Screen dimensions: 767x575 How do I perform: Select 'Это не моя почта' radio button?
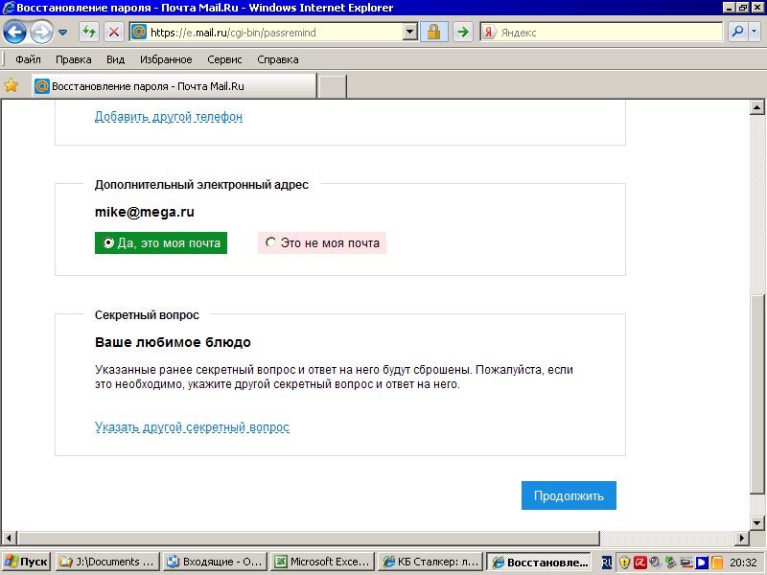pos(270,243)
